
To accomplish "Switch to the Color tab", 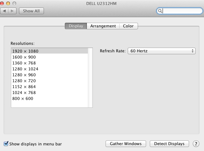I will tap(128, 26).
